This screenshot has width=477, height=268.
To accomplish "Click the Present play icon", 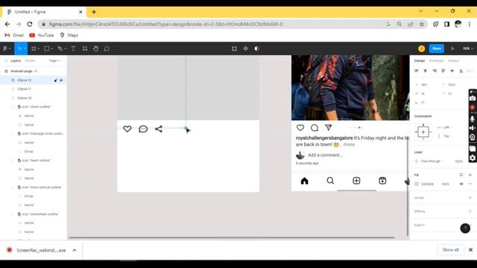I will (452, 48).
